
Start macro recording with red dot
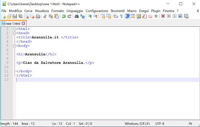[x=163, y=16]
